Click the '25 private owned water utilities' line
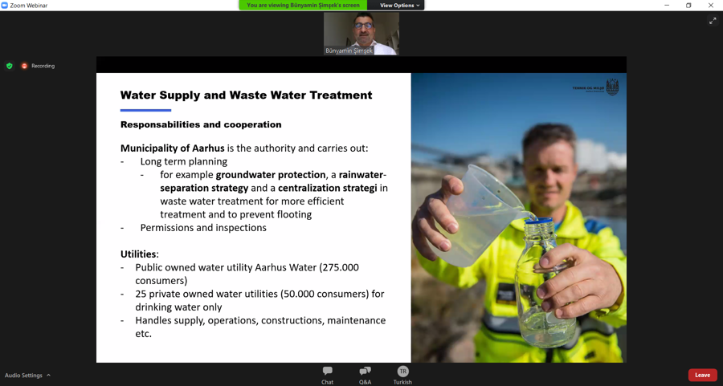This screenshot has height=386, width=723. (259, 300)
